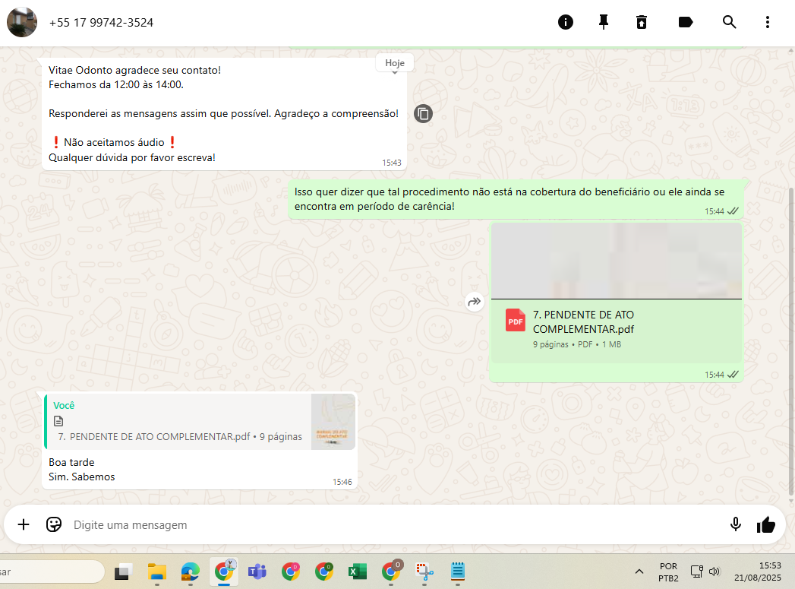Open the emoji and sticker picker
795x589 pixels.
coord(54,524)
